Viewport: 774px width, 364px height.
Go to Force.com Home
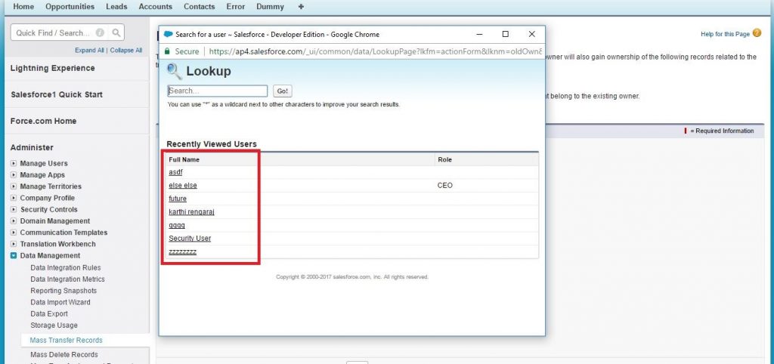click(43, 122)
